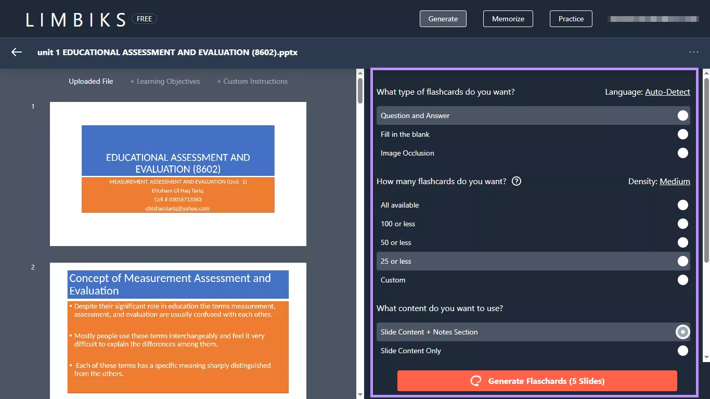This screenshot has width=710, height=399.
Task: Switch to the Uploaded File tab
Action: pyautogui.click(x=91, y=81)
